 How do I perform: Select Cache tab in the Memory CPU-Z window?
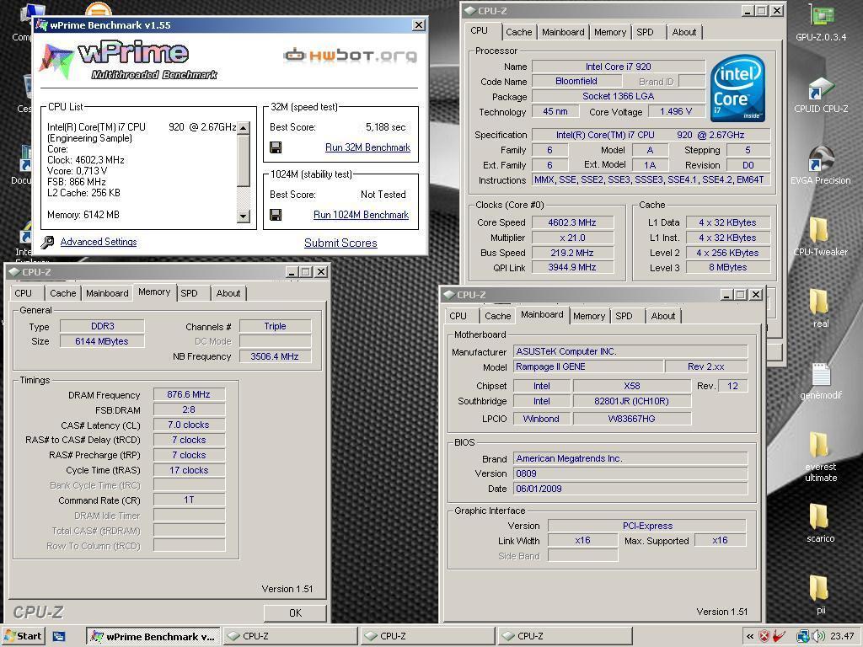pyautogui.click(x=62, y=293)
